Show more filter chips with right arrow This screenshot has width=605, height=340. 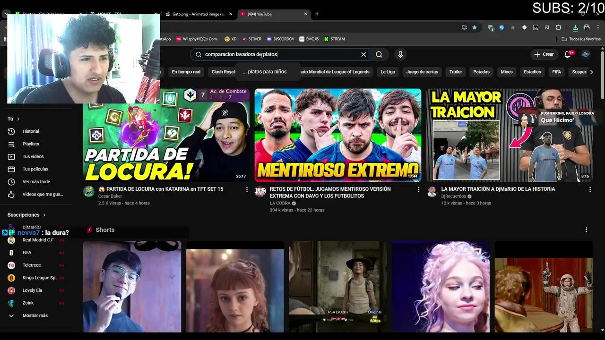tap(591, 72)
